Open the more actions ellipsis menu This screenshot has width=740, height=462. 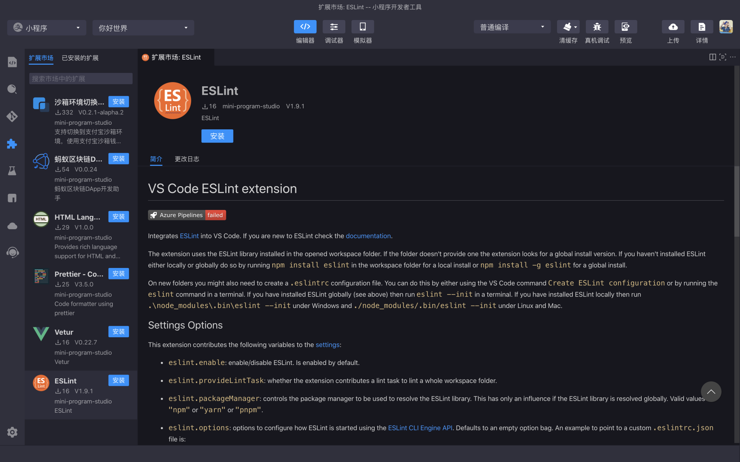733,57
